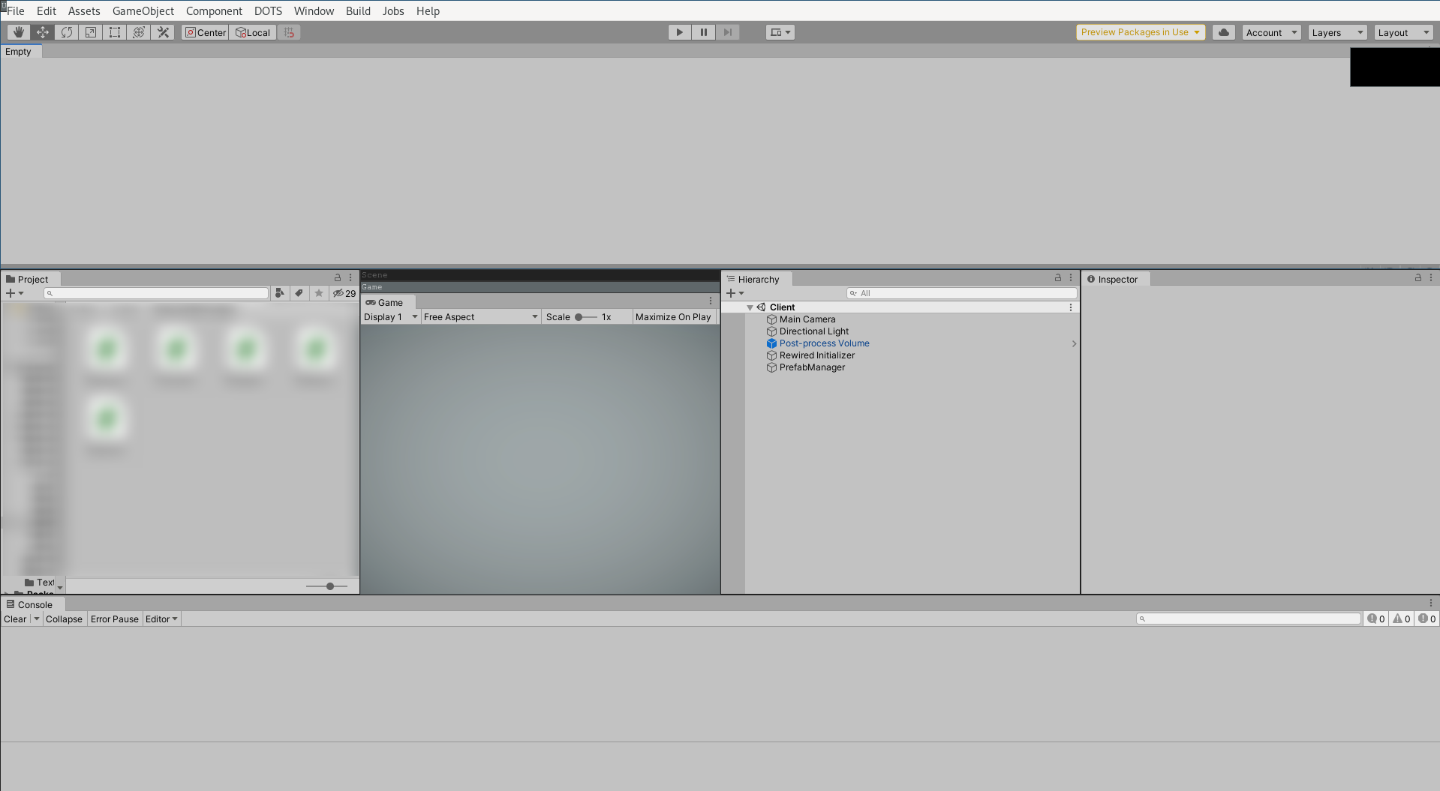Select the Move tool
1440x791 pixels.
click(43, 32)
